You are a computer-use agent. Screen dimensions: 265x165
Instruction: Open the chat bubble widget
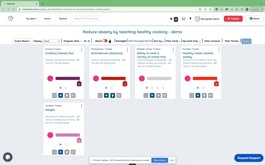[x=8, y=157]
